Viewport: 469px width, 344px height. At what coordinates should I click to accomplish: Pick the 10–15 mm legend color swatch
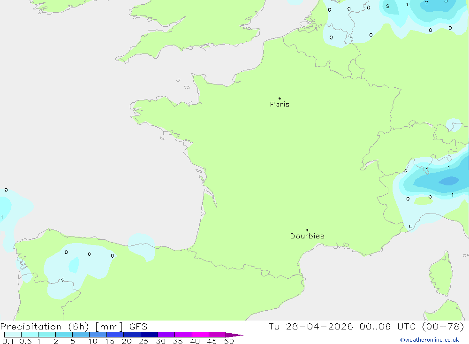[98, 335]
